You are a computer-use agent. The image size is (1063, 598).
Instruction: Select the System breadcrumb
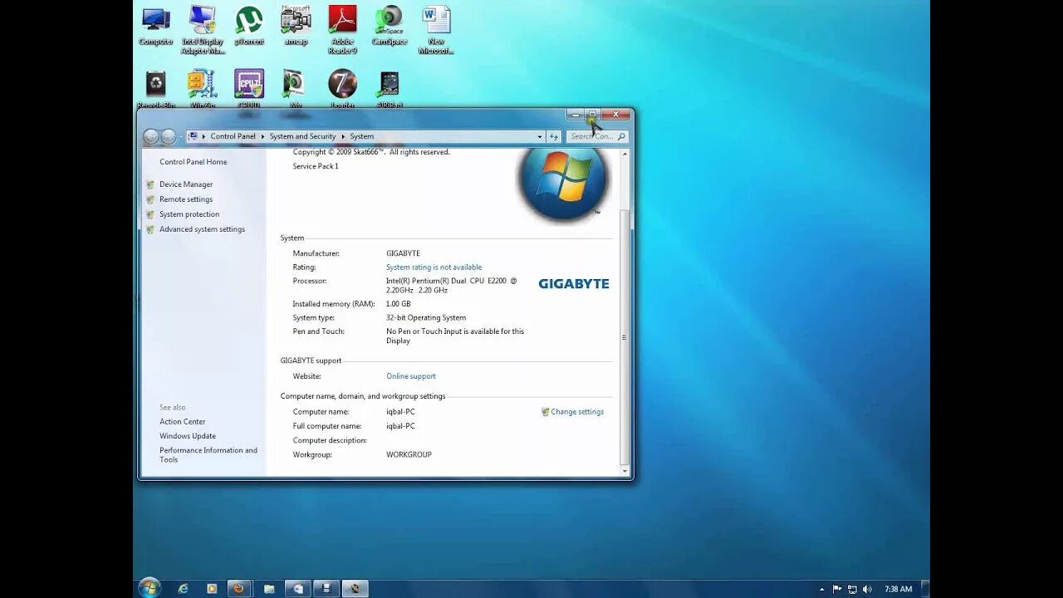coord(361,136)
